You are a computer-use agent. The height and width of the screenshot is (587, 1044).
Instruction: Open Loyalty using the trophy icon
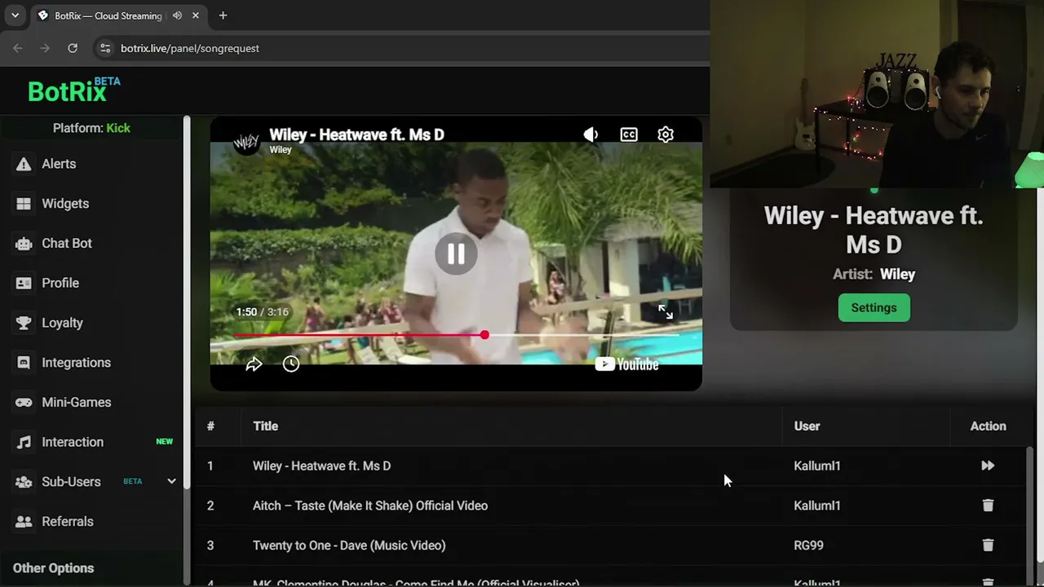tap(24, 323)
